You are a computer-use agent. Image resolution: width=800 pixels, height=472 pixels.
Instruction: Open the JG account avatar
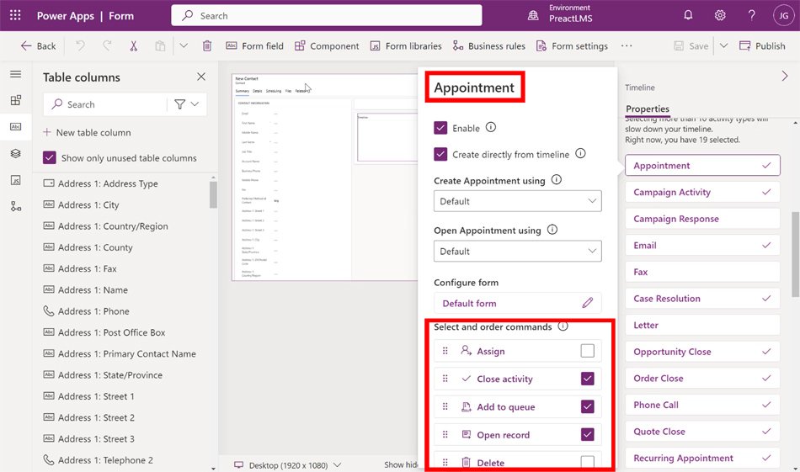click(784, 16)
